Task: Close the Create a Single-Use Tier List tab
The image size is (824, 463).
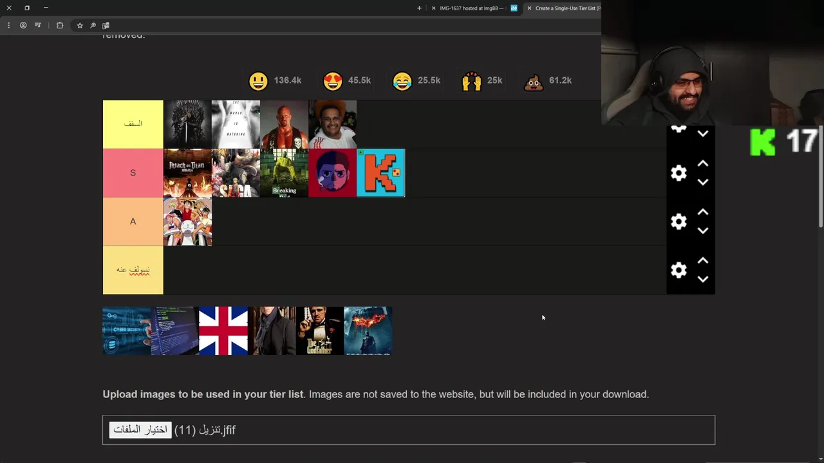Action: (529, 8)
